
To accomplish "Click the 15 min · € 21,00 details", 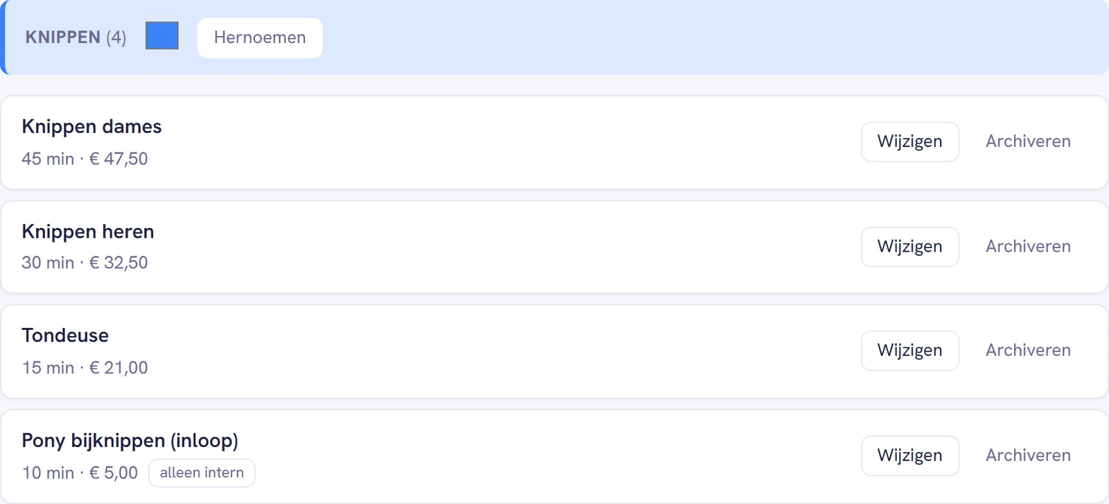I will click(85, 367).
